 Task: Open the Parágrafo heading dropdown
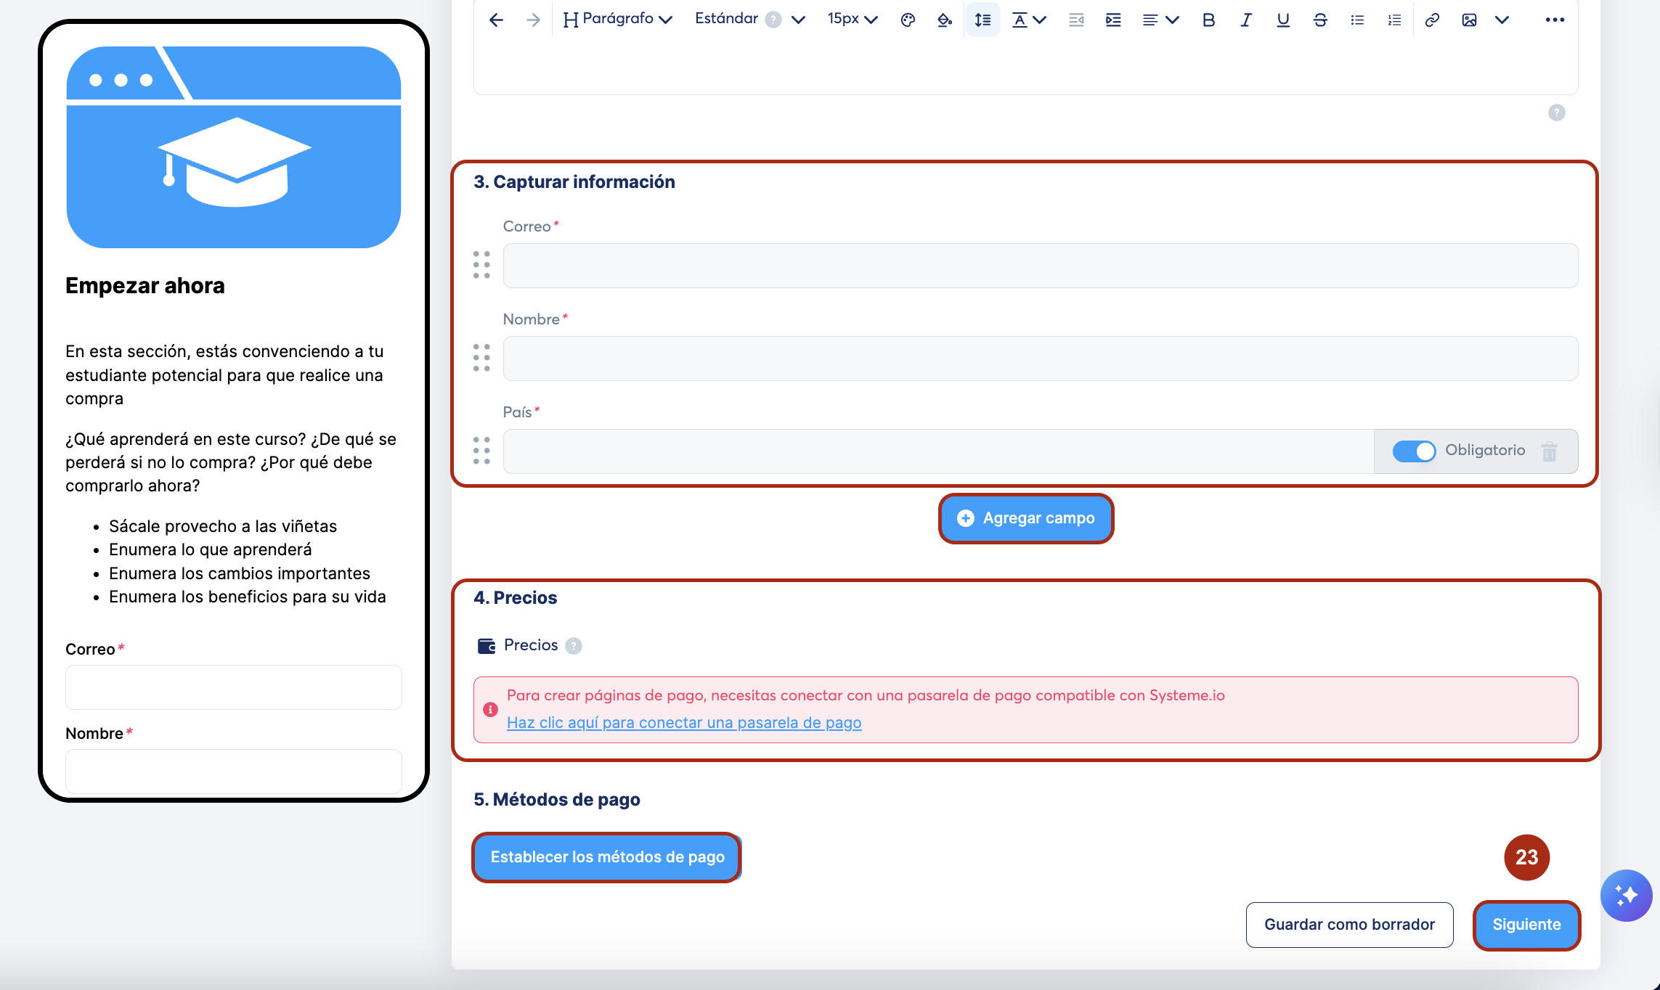[618, 20]
